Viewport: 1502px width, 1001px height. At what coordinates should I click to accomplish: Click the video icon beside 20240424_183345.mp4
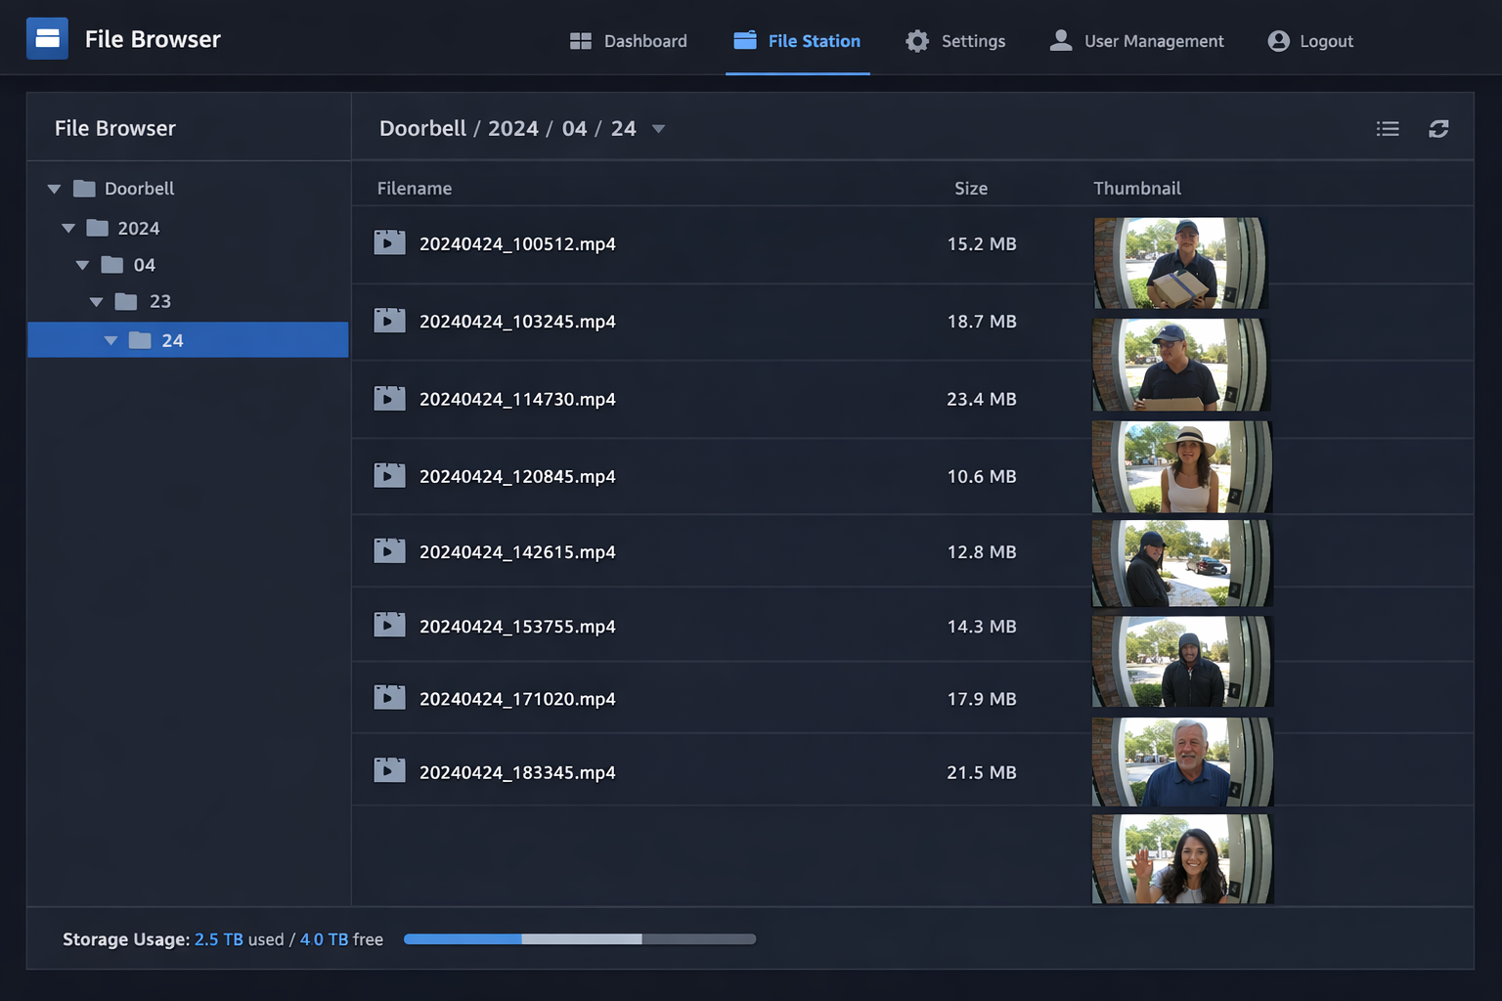tap(389, 770)
